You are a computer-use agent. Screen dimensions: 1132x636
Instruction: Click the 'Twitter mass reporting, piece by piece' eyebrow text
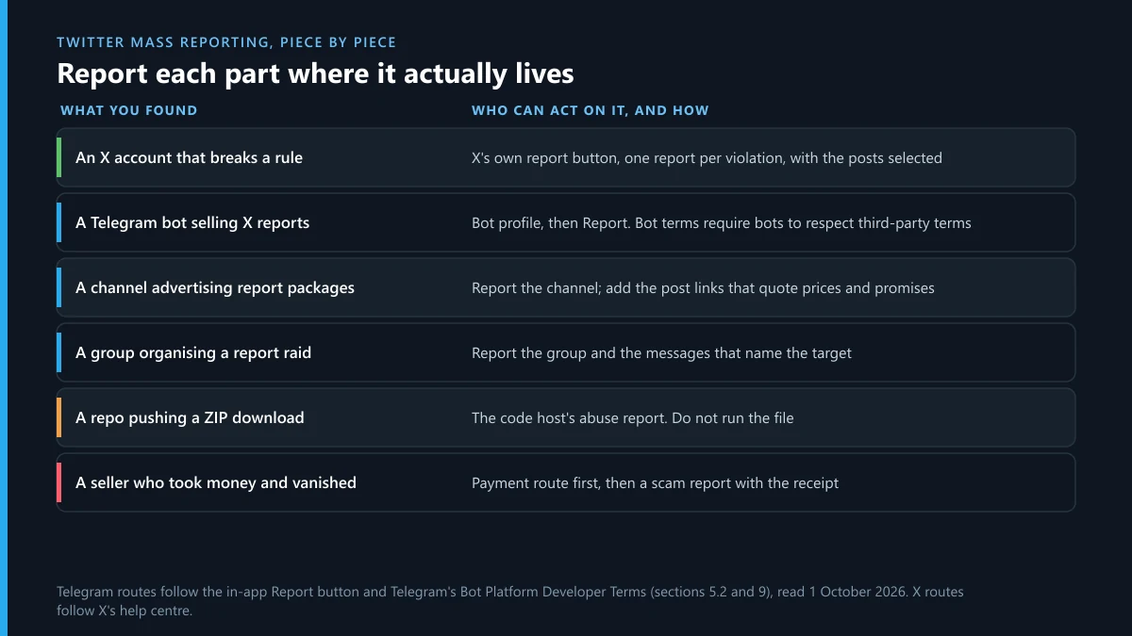(x=226, y=42)
